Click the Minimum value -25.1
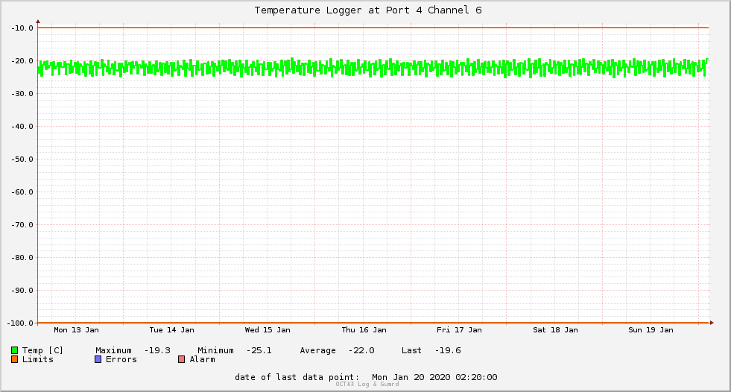The width and height of the screenshot is (731, 392). tap(259, 350)
